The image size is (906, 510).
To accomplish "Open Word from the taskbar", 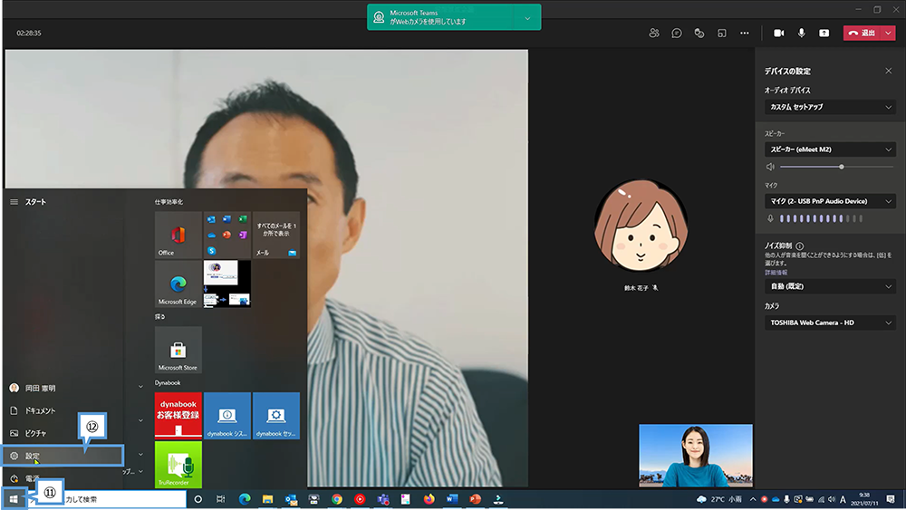I will pyautogui.click(x=452, y=499).
